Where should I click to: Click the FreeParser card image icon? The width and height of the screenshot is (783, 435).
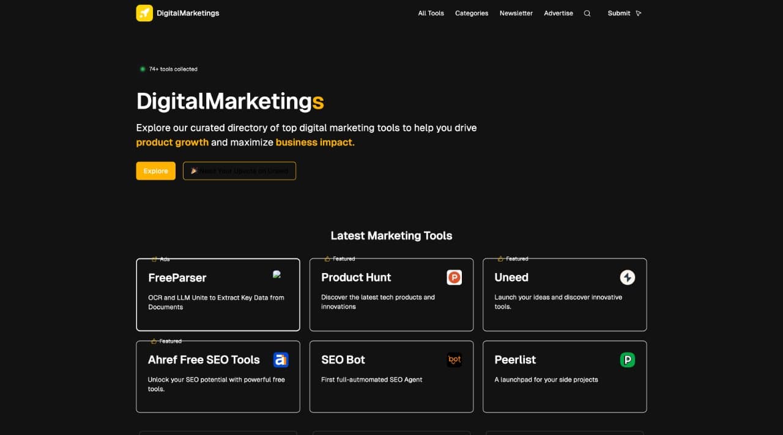click(x=277, y=275)
